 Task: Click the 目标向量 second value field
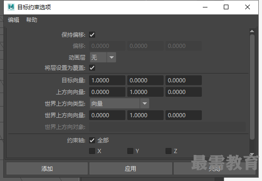(145, 80)
